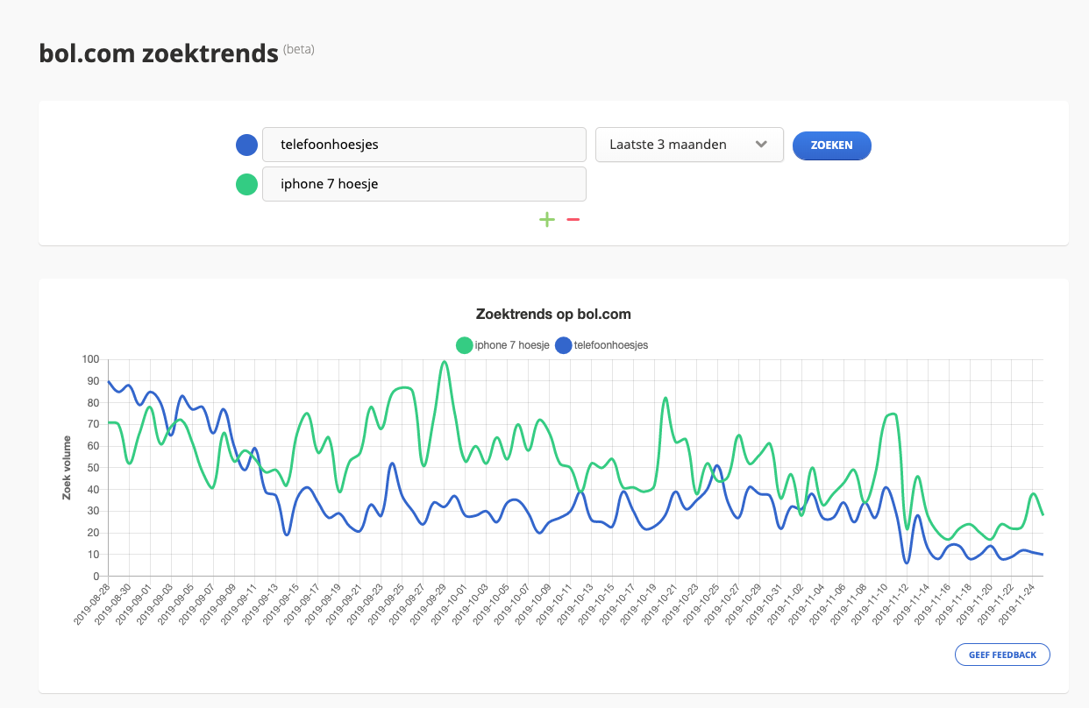The width and height of the screenshot is (1089, 708).
Task: Open the Laatste 3 maanden period dropdown
Action: click(x=689, y=145)
